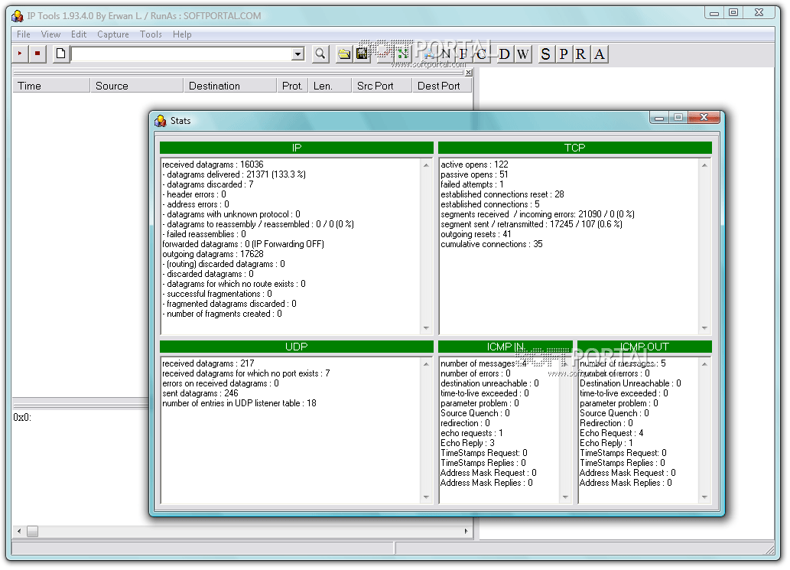Expand the toolbar filter combo box dropdown

(298, 54)
